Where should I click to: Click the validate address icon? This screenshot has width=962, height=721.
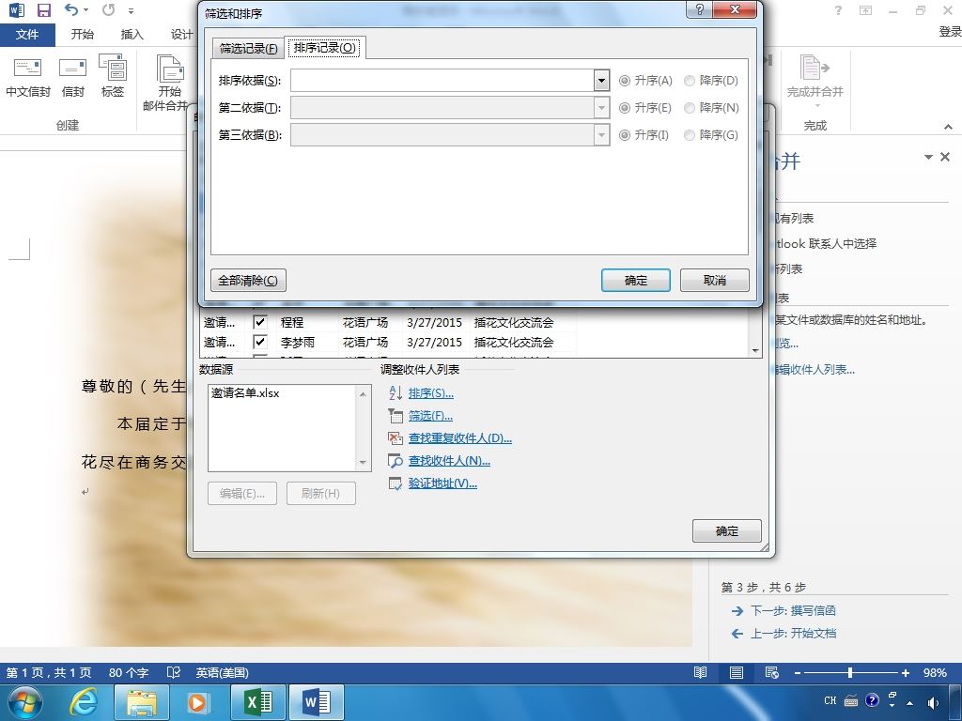coord(396,483)
